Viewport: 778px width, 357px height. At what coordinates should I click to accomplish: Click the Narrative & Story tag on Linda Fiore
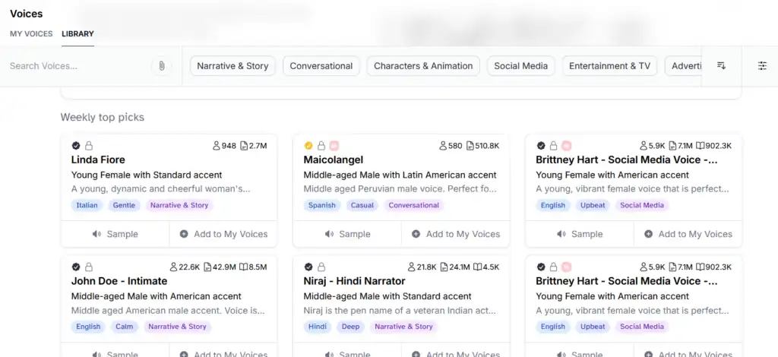point(179,205)
